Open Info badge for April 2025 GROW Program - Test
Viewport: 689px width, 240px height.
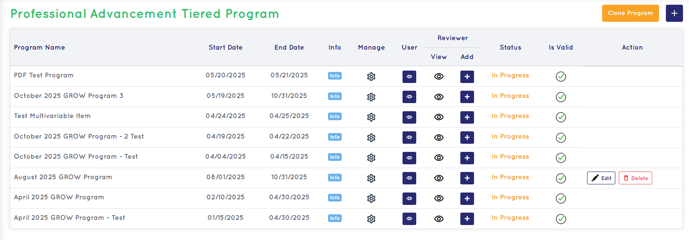pos(335,218)
